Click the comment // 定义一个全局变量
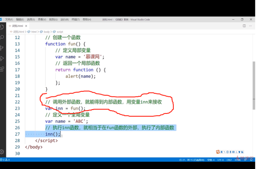The height and width of the screenshot is (169, 256). (67, 115)
